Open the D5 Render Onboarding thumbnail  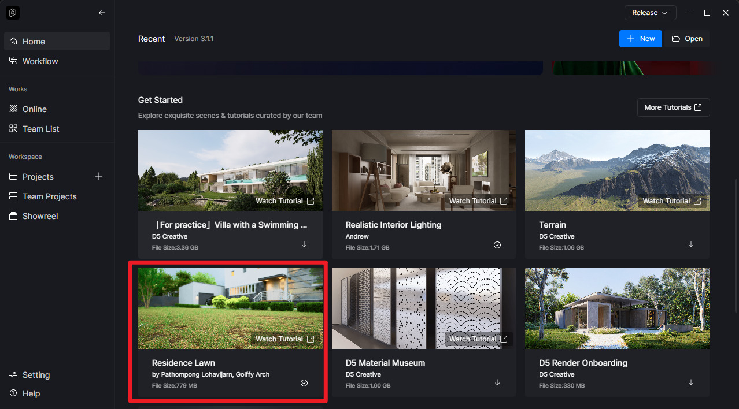coord(617,308)
